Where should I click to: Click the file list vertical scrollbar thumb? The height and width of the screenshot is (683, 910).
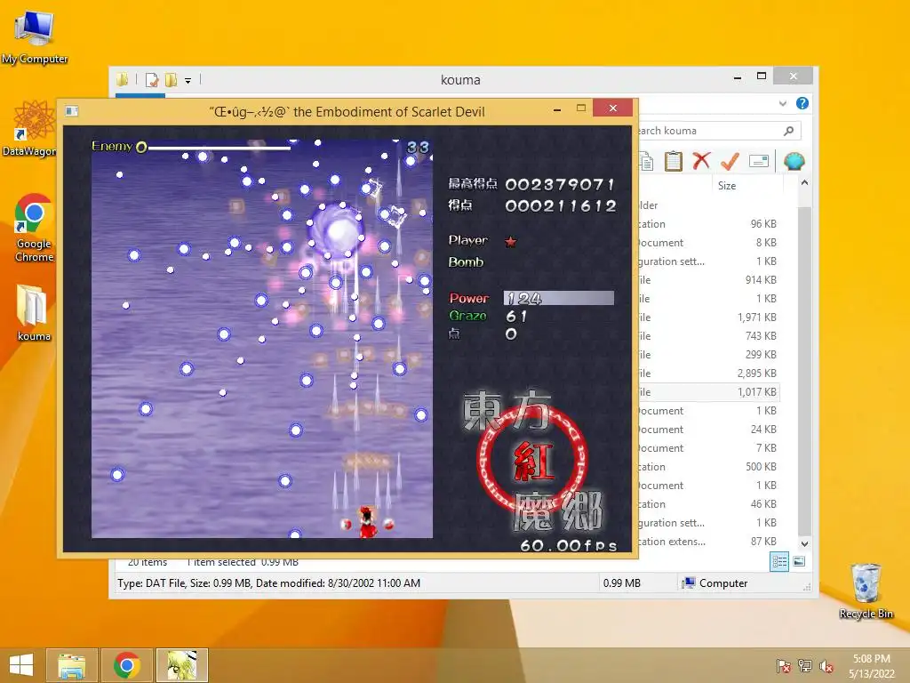tap(804, 372)
